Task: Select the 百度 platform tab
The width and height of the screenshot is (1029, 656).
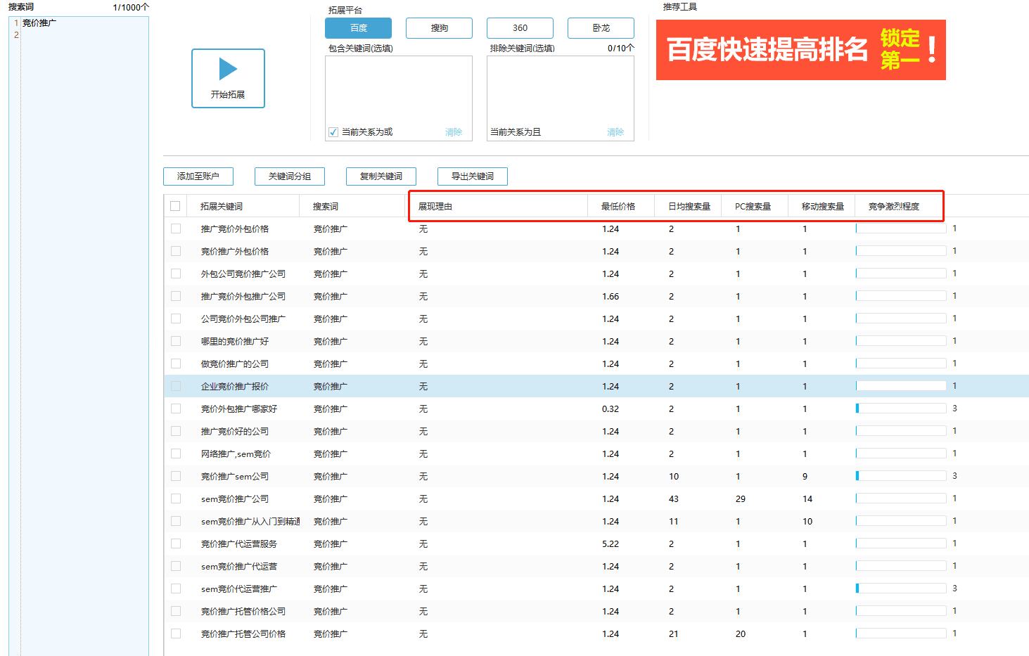Action: (358, 28)
